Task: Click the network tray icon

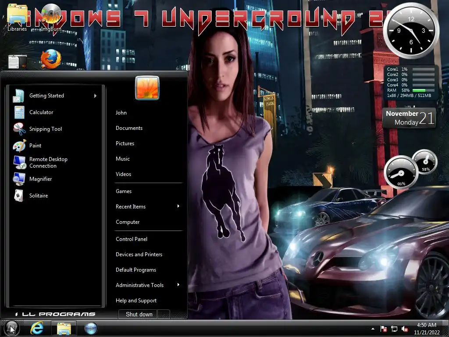Action: pyautogui.click(x=394, y=329)
